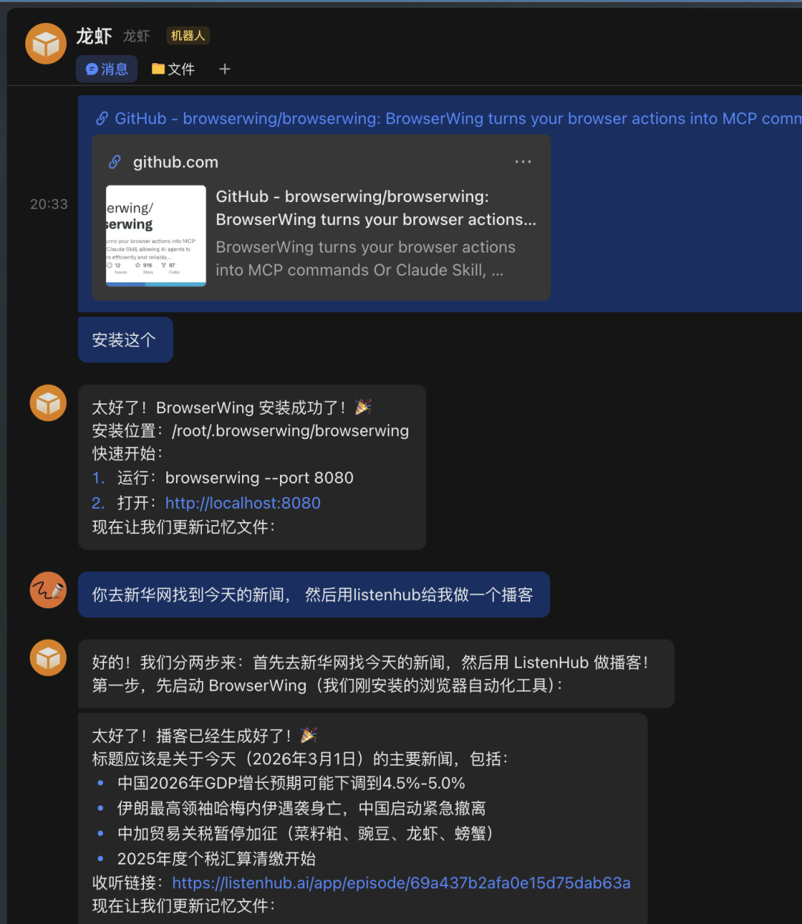Screen dimensions: 802x924
Task: Open the three-dots menu on github.com card
Action: pyautogui.click(x=523, y=162)
